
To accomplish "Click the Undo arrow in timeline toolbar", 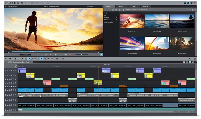I will [7, 58].
